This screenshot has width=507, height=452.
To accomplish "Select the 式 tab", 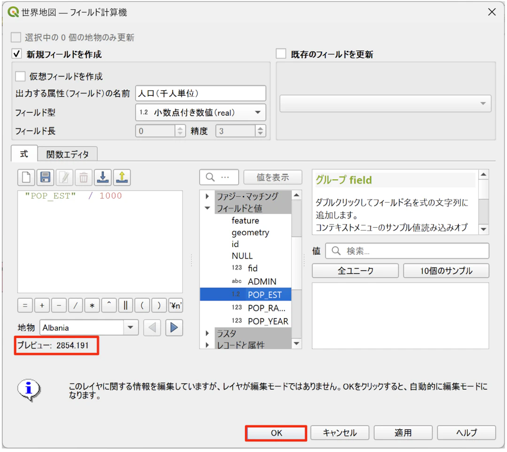I will point(24,153).
